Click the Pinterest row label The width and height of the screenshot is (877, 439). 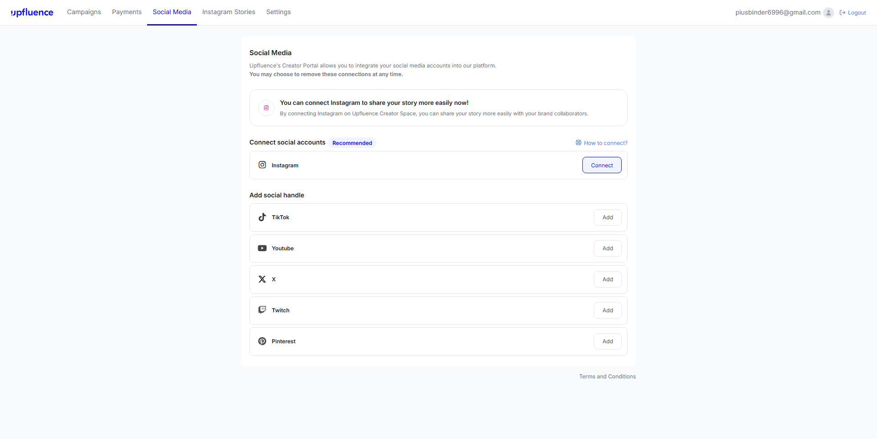pyautogui.click(x=283, y=341)
